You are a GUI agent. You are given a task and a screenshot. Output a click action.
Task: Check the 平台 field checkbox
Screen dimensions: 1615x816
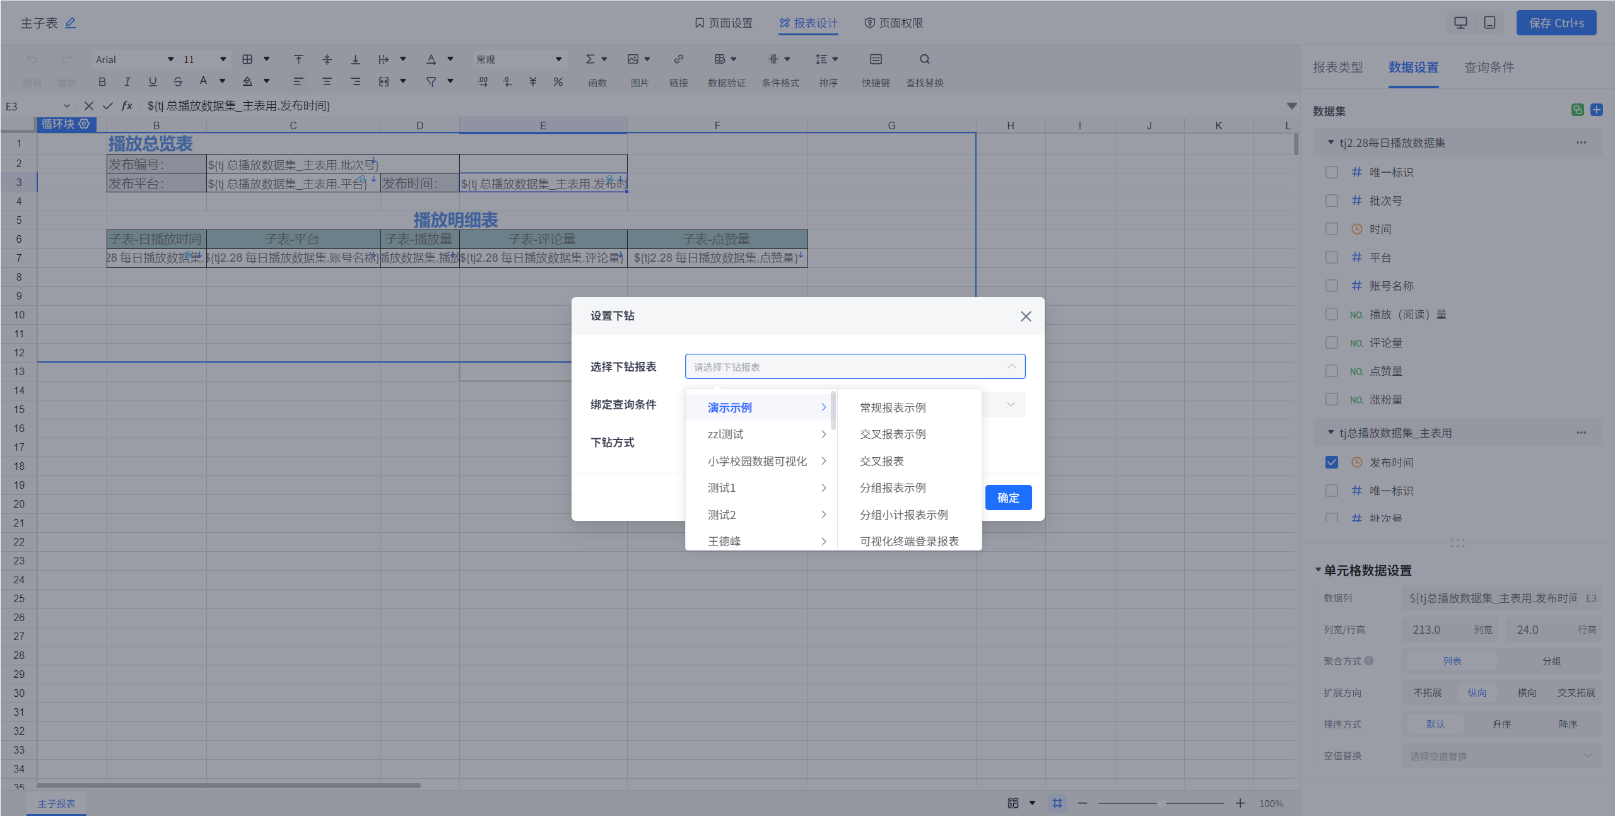click(1331, 257)
